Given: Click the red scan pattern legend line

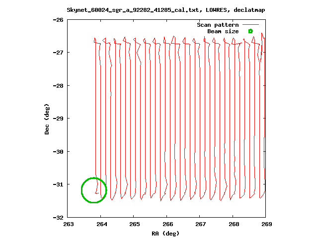Looking at the screenshot, I should click(251, 24).
